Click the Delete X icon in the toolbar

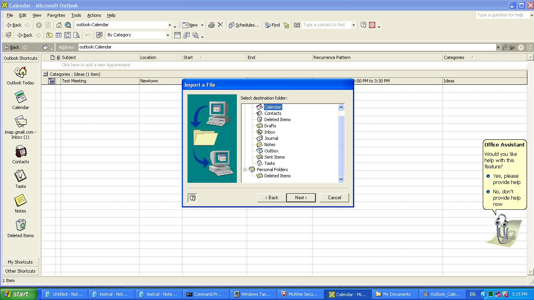tap(220, 25)
